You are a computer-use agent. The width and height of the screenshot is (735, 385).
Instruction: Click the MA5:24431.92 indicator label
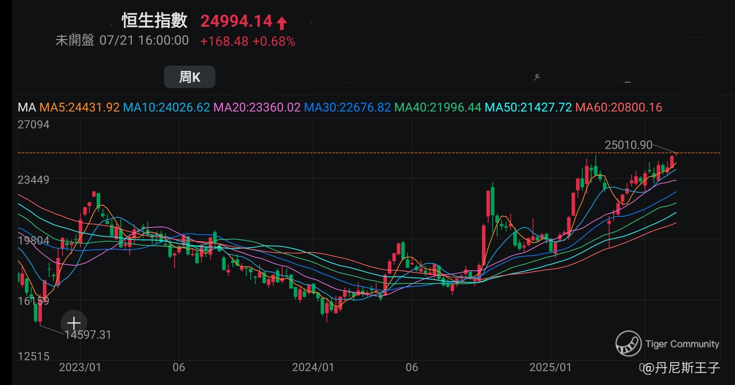pyautogui.click(x=79, y=107)
